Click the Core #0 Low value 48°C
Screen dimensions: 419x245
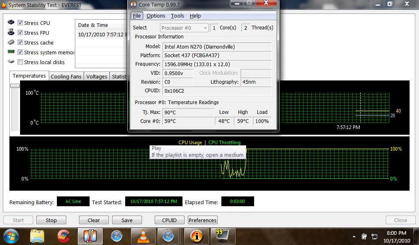[224, 121]
